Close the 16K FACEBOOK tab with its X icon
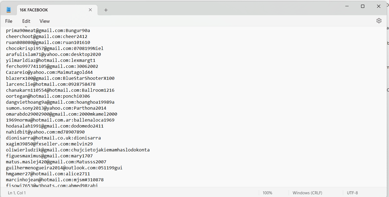The width and height of the screenshot is (389, 197). pos(90,10)
